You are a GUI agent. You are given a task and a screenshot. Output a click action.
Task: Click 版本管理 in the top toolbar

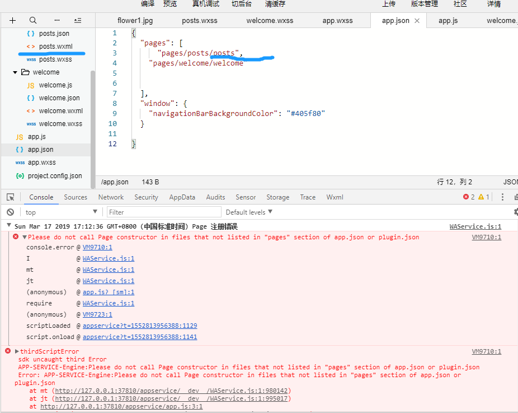coord(424,4)
